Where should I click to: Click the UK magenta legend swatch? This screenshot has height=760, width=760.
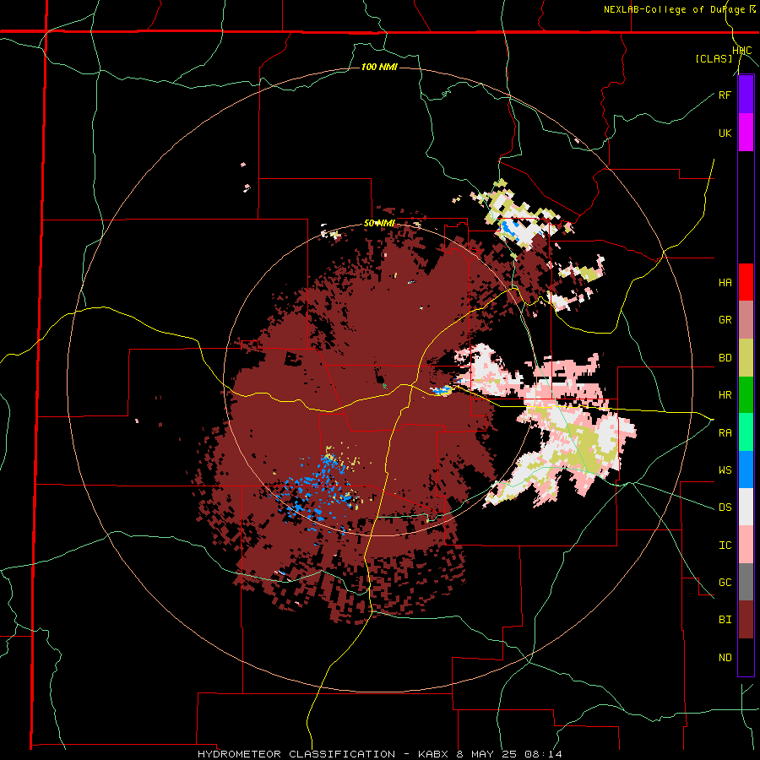[x=746, y=133]
